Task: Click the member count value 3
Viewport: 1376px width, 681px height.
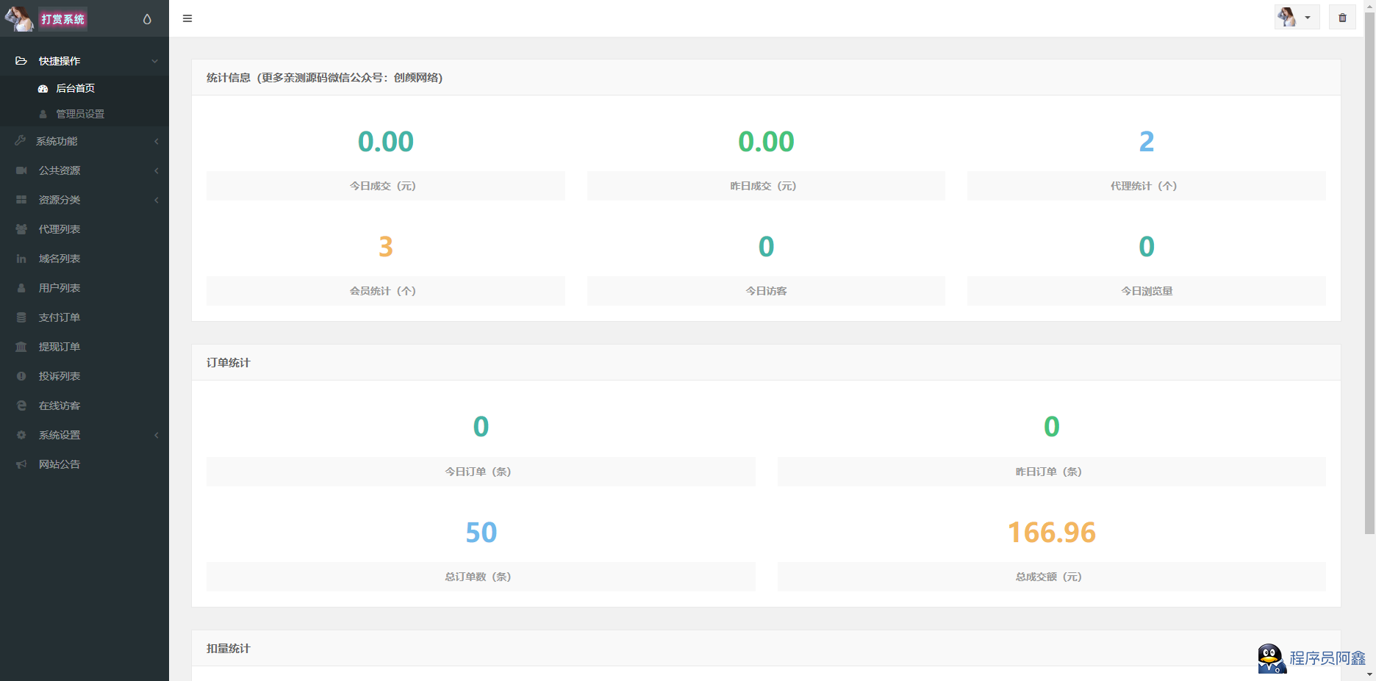Action: tap(386, 246)
